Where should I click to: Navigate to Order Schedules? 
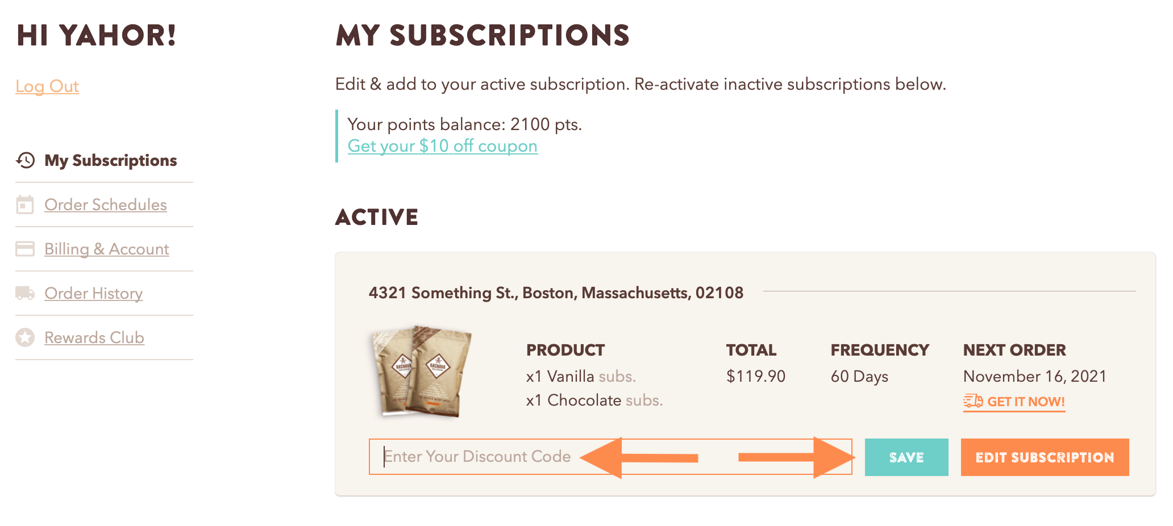(106, 204)
